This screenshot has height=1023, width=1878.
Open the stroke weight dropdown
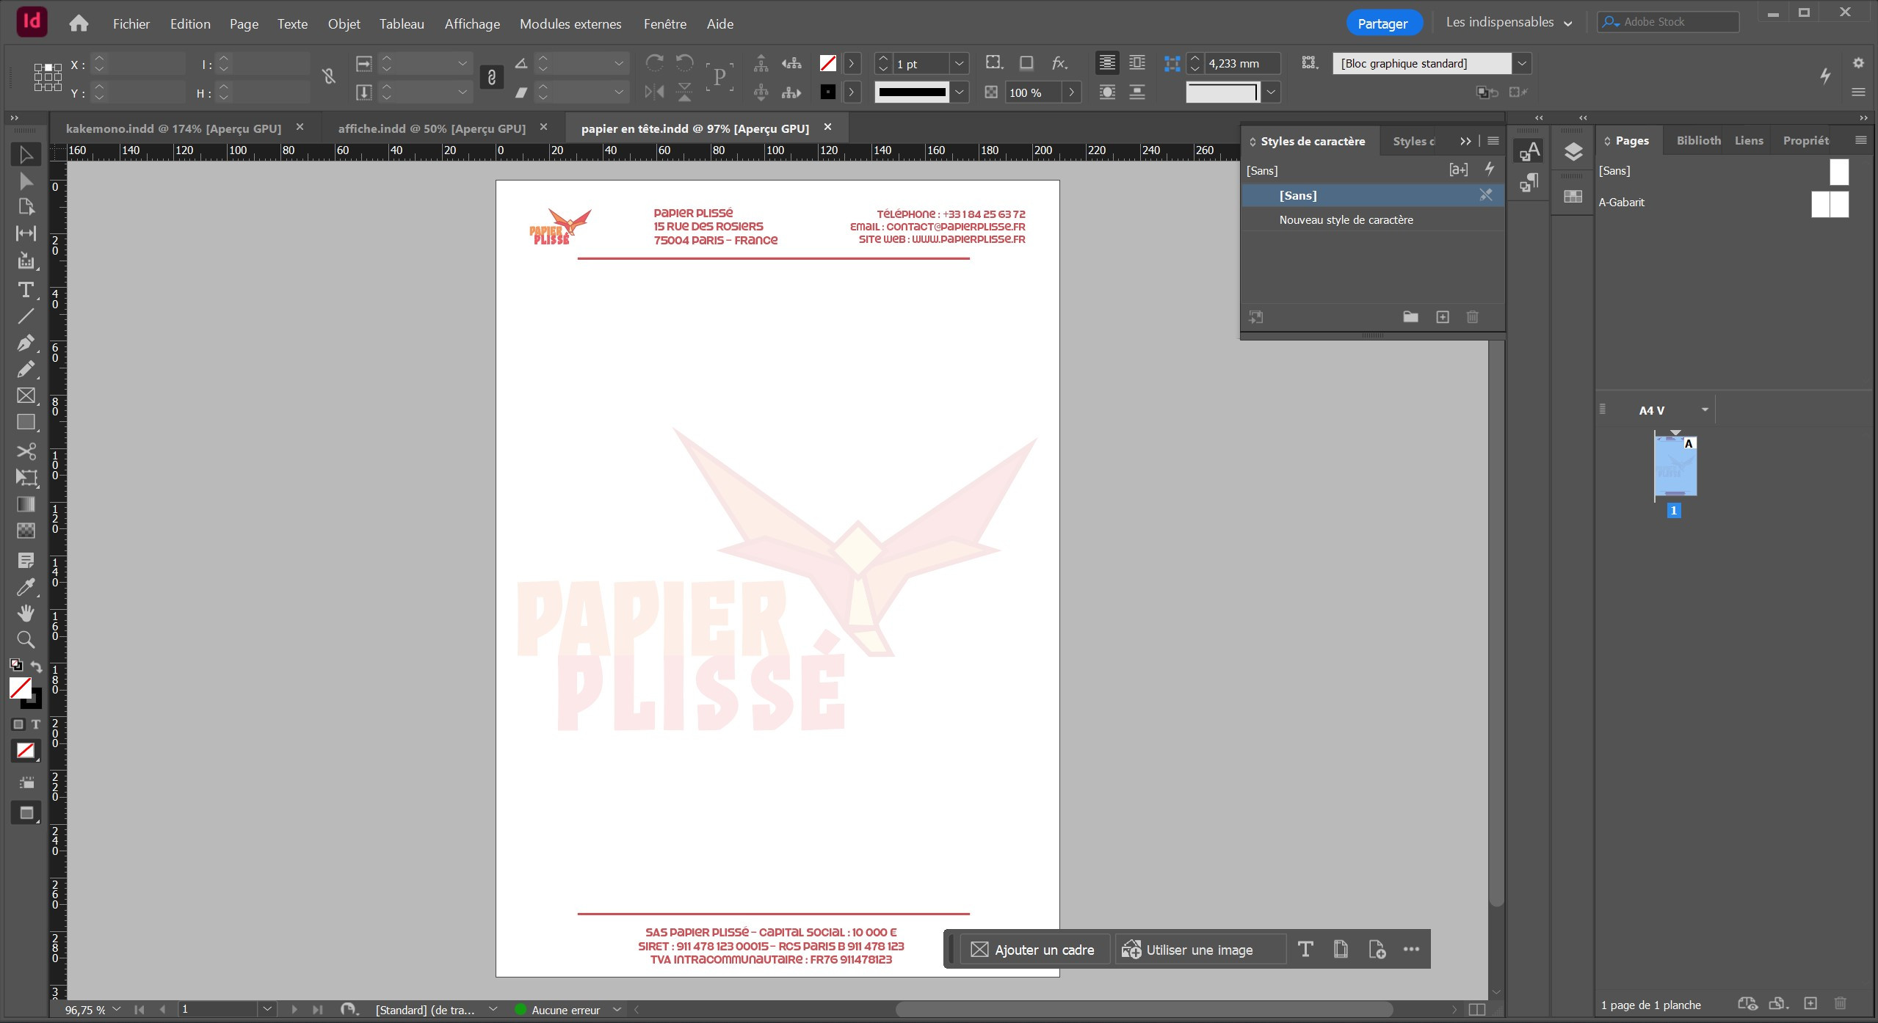coord(959,64)
